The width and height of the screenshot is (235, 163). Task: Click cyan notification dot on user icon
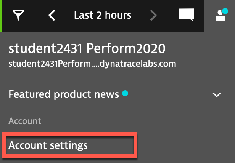coord(225,11)
